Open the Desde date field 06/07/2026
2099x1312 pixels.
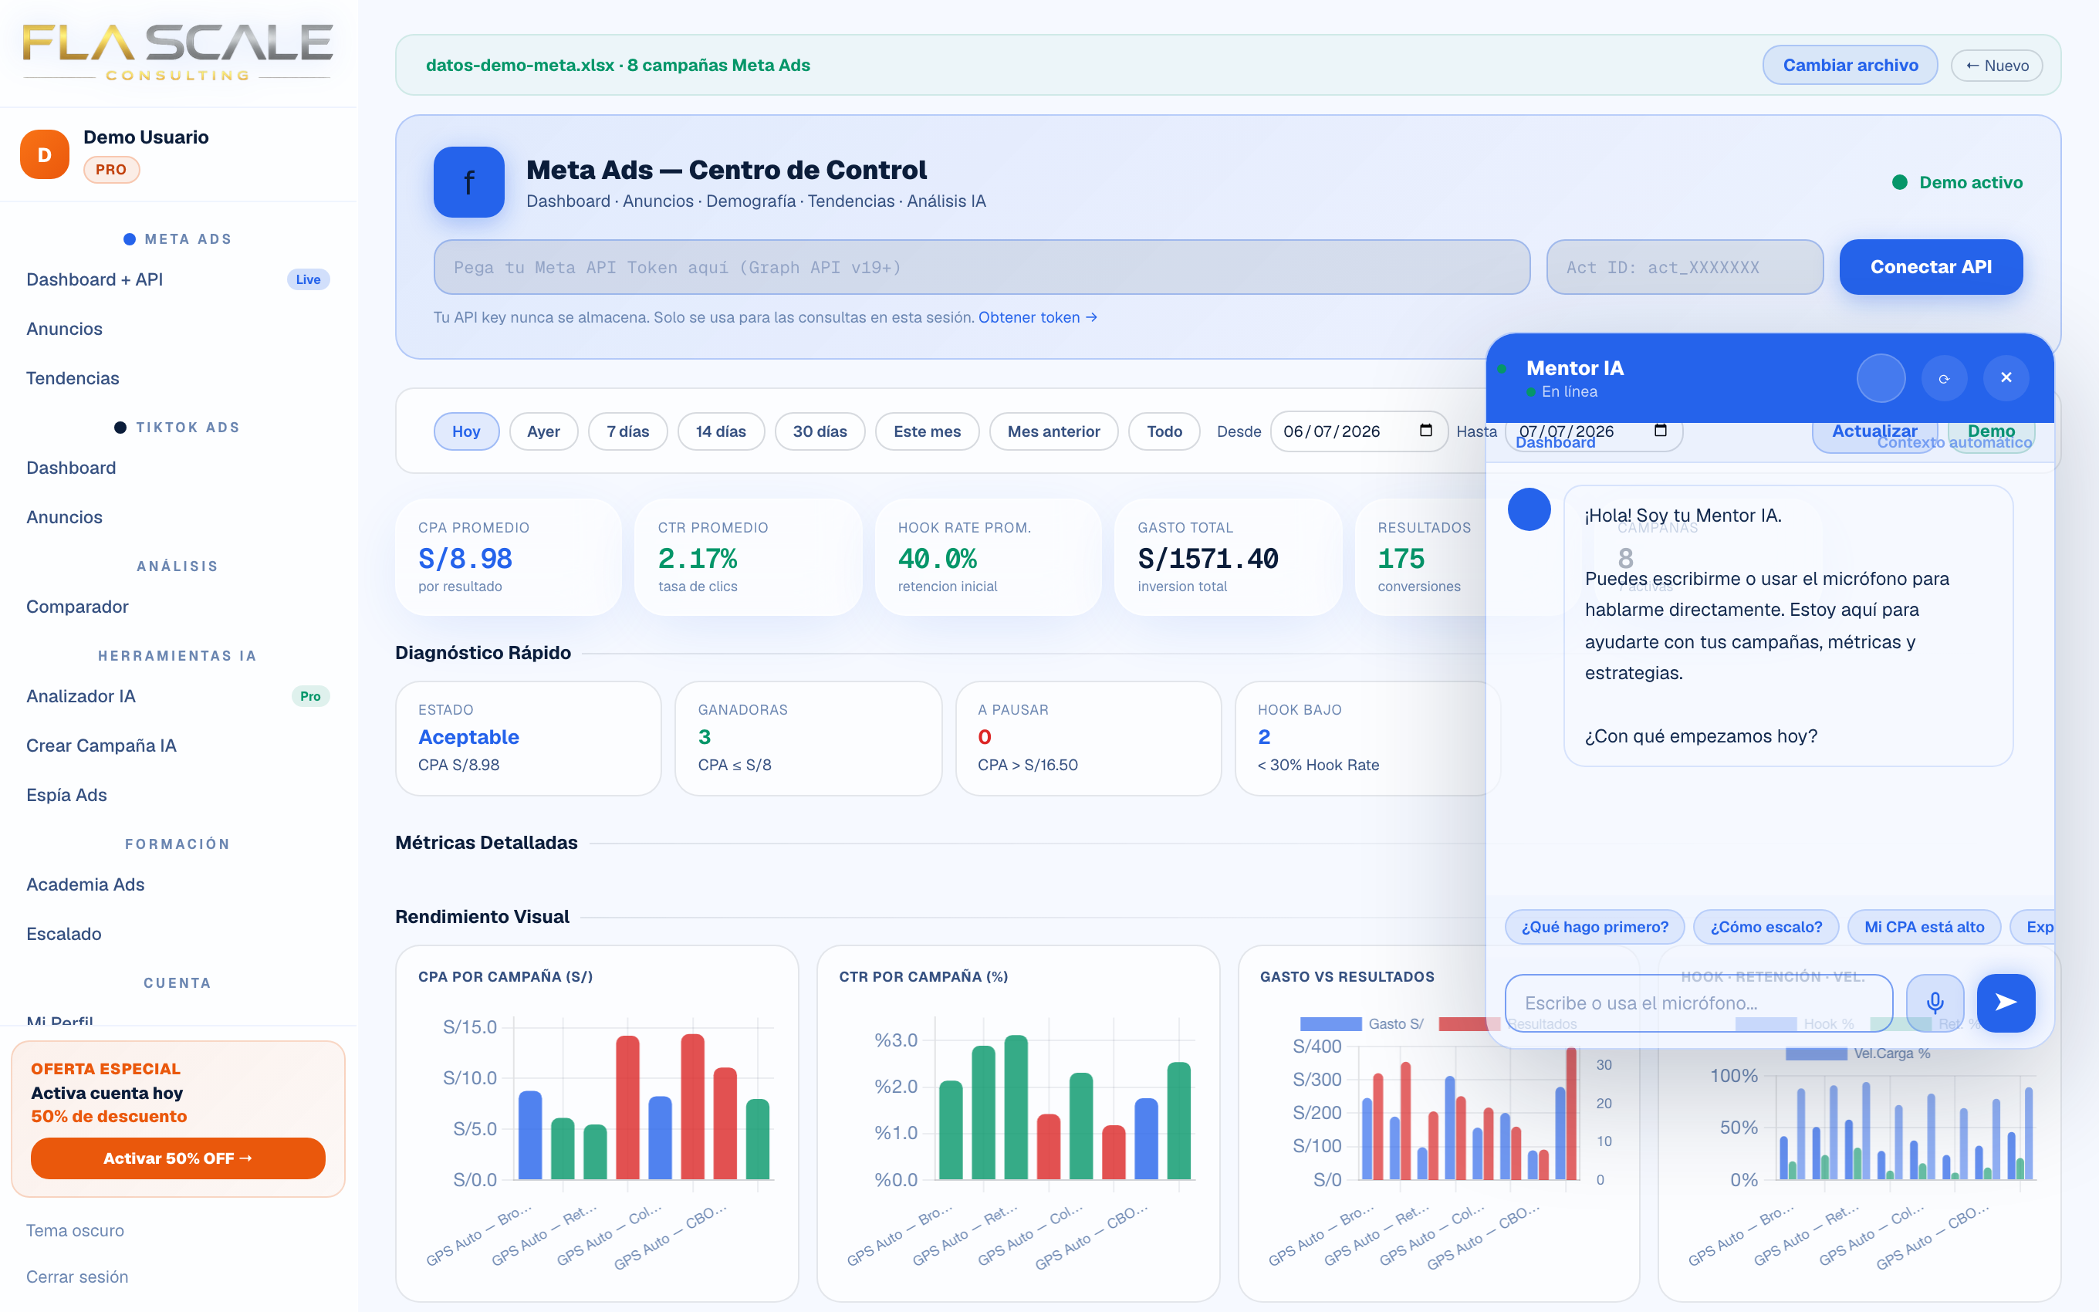tap(1359, 431)
